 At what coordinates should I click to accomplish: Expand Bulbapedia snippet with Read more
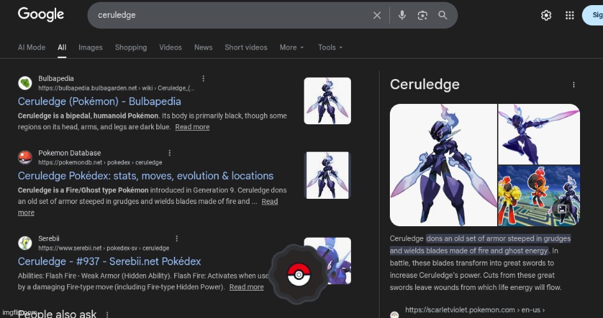192,127
